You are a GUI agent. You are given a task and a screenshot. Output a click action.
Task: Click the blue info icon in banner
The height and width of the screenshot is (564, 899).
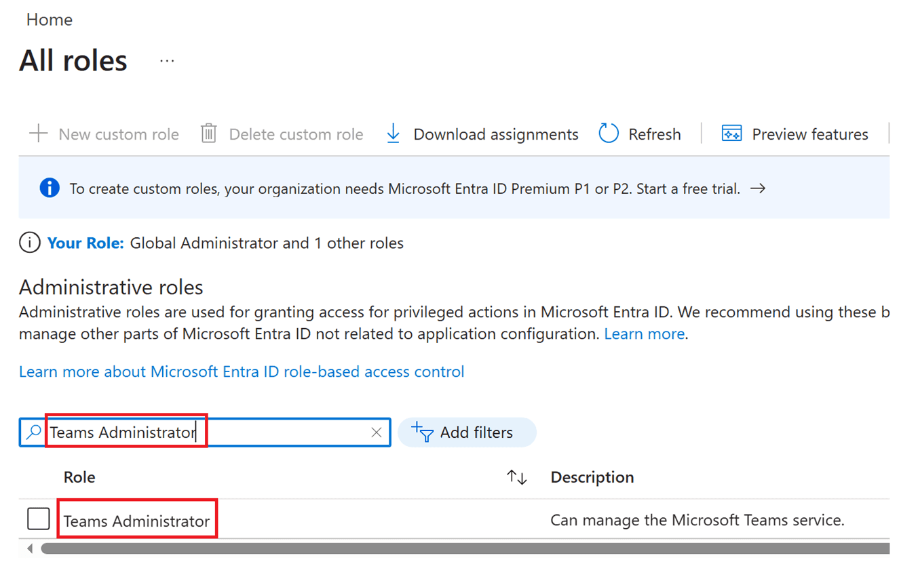[49, 188]
